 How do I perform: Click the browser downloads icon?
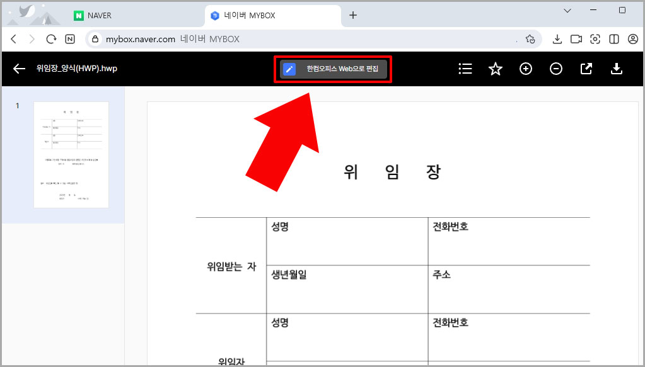557,38
